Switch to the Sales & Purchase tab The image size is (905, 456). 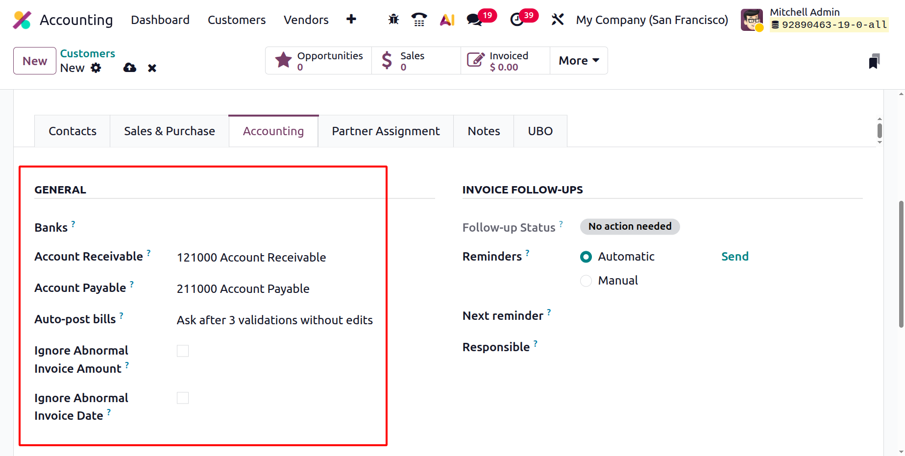pyautogui.click(x=170, y=131)
